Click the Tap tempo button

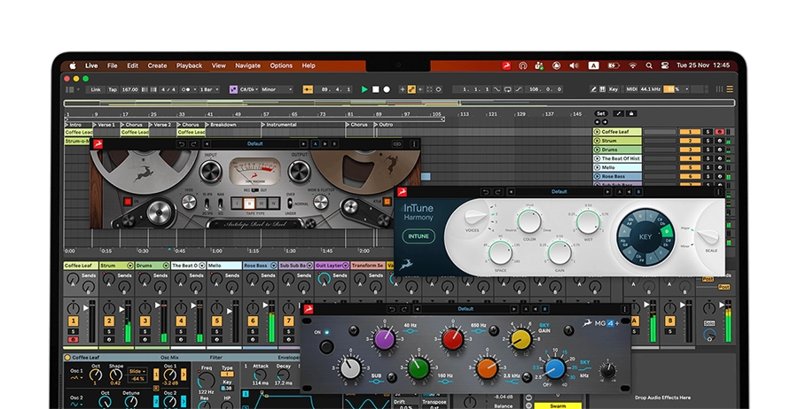(x=113, y=89)
